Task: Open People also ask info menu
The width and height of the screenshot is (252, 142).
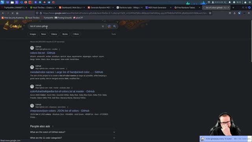Action: (53, 126)
